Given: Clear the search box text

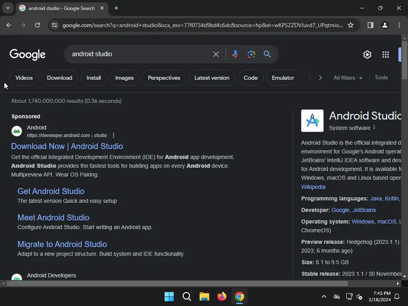Looking at the screenshot, I should [216, 54].
